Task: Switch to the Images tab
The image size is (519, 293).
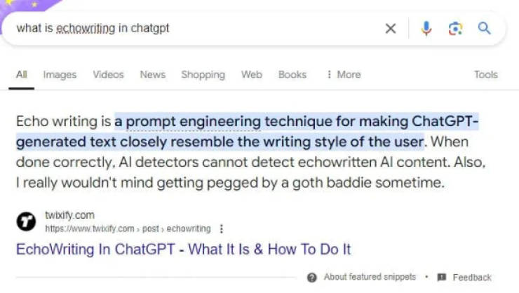Action: tap(60, 74)
